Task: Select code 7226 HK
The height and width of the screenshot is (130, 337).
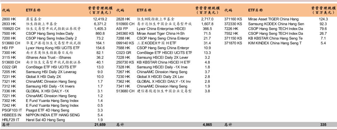Action: (231, 29)
